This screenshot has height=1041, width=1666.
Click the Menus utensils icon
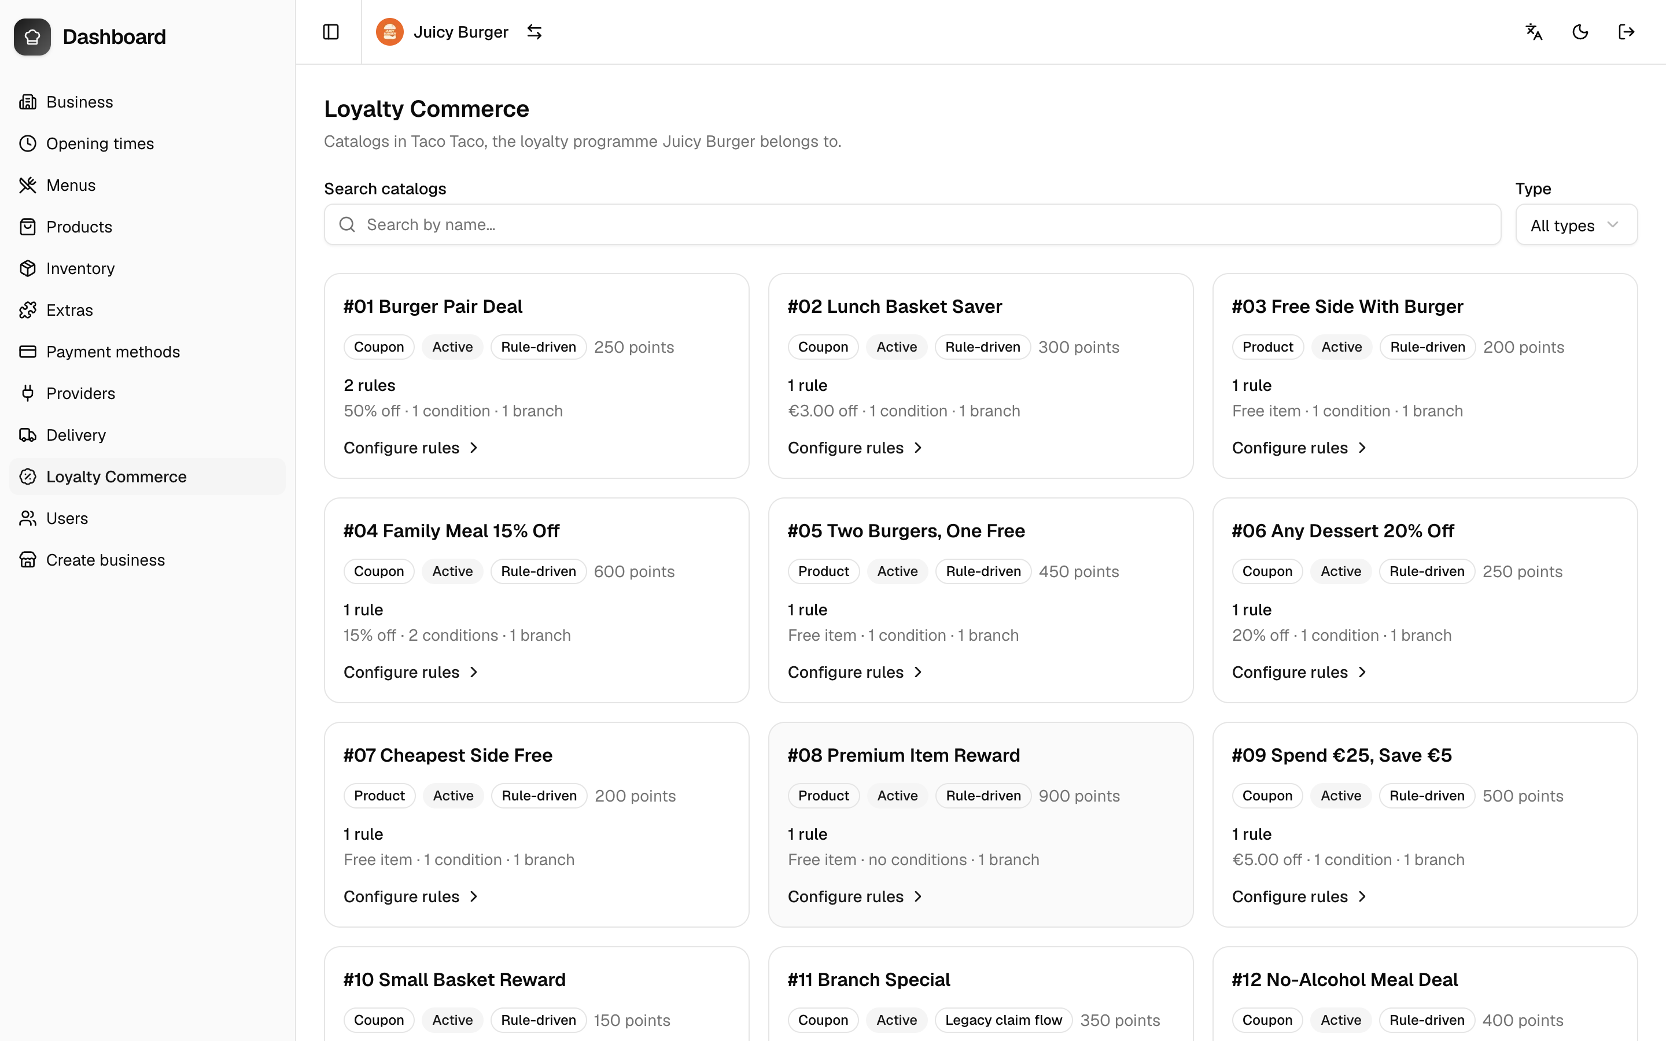[x=28, y=185]
